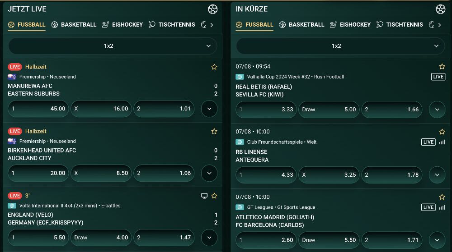Star the Real Betis vs Sevilla match
The height and width of the screenshot is (252, 452).
(442, 66)
